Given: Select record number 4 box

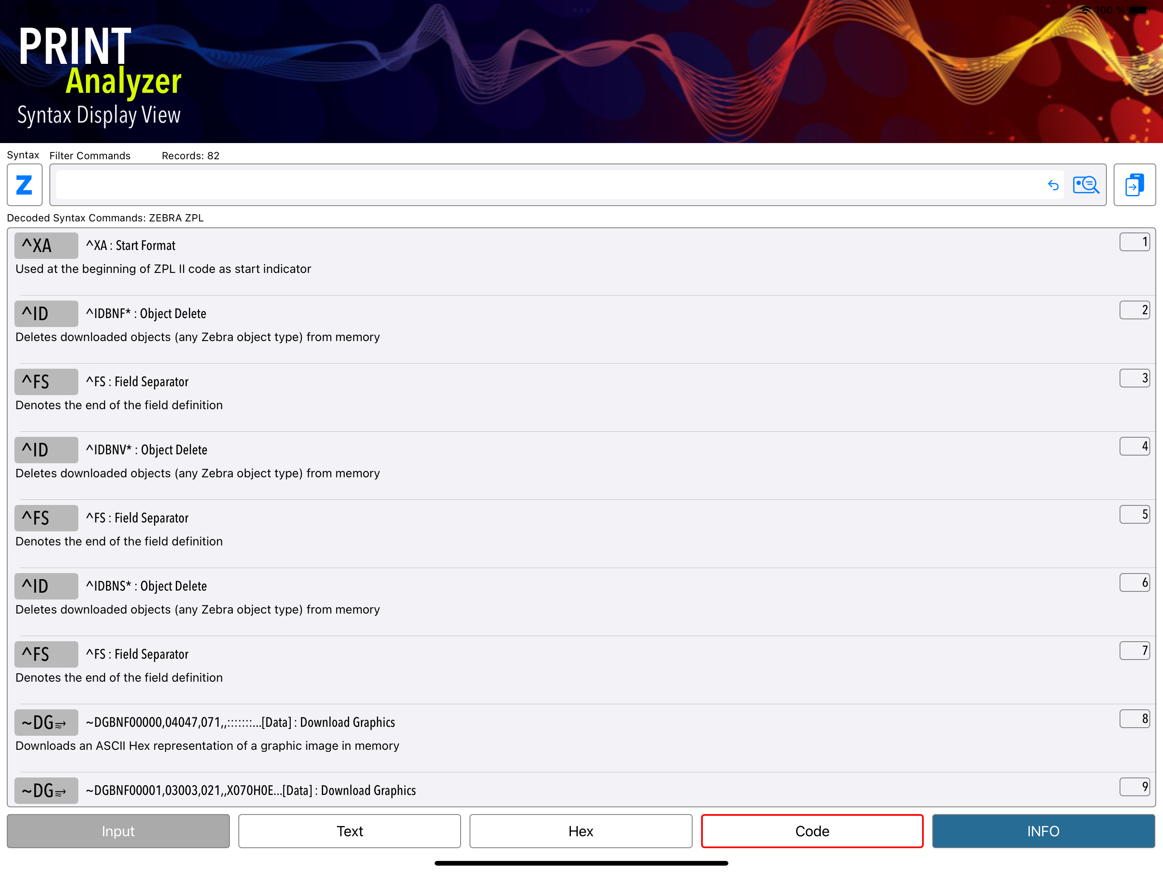Looking at the screenshot, I should click(1134, 447).
